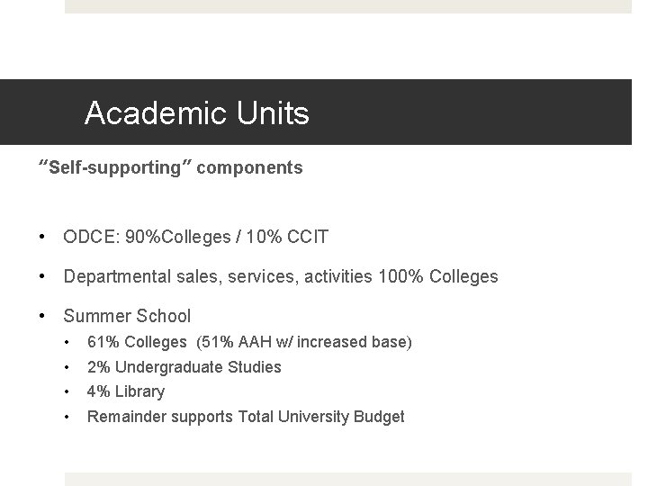
Task: Click the Academic Units slide title
Action: tap(197, 112)
